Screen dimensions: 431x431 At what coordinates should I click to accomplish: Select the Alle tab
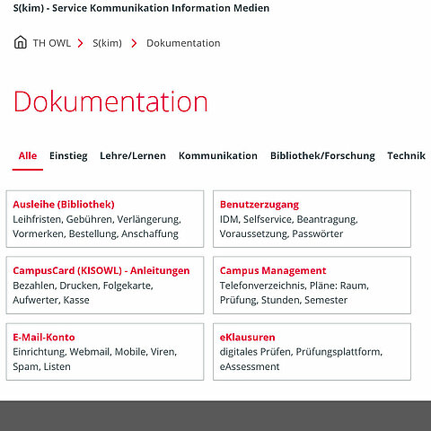(x=28, y=156)
